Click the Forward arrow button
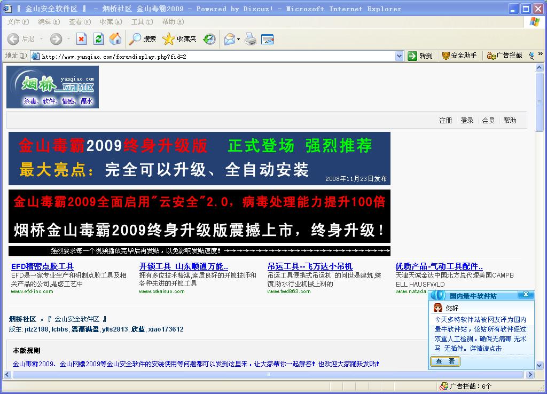Viewport: 547px width, 394px height. tap(56, 38)
